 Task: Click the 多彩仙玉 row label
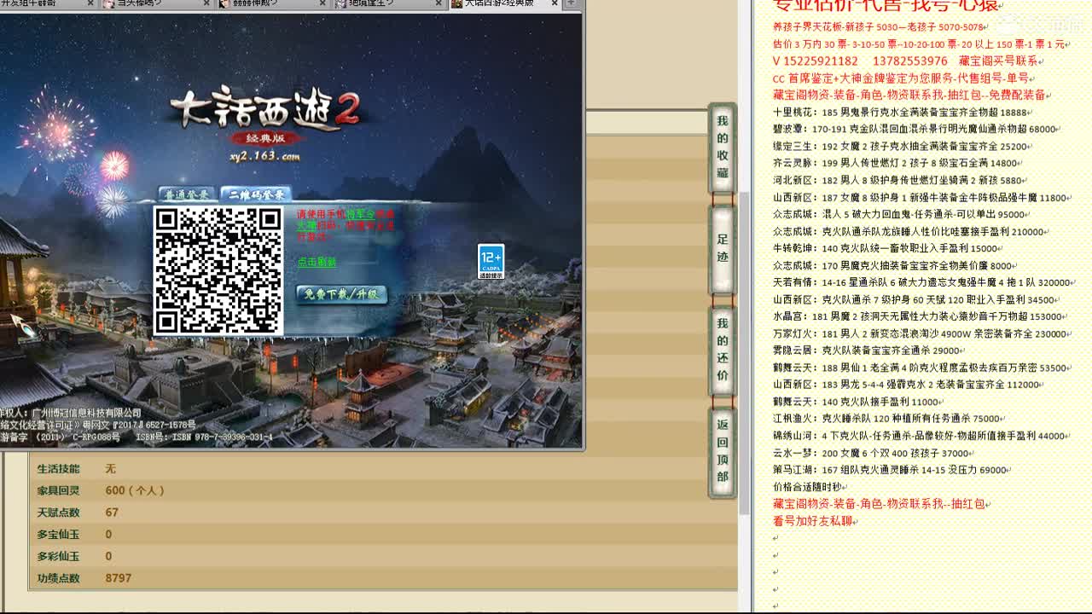58,556
